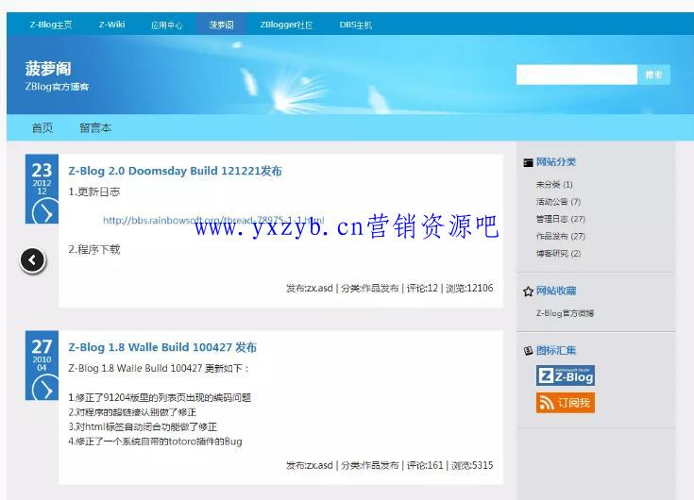Image resolution: width=694 pixels, height=500 pixels.
Task: Click the clock icon under date 23 2012
Action: click(45, 211)
